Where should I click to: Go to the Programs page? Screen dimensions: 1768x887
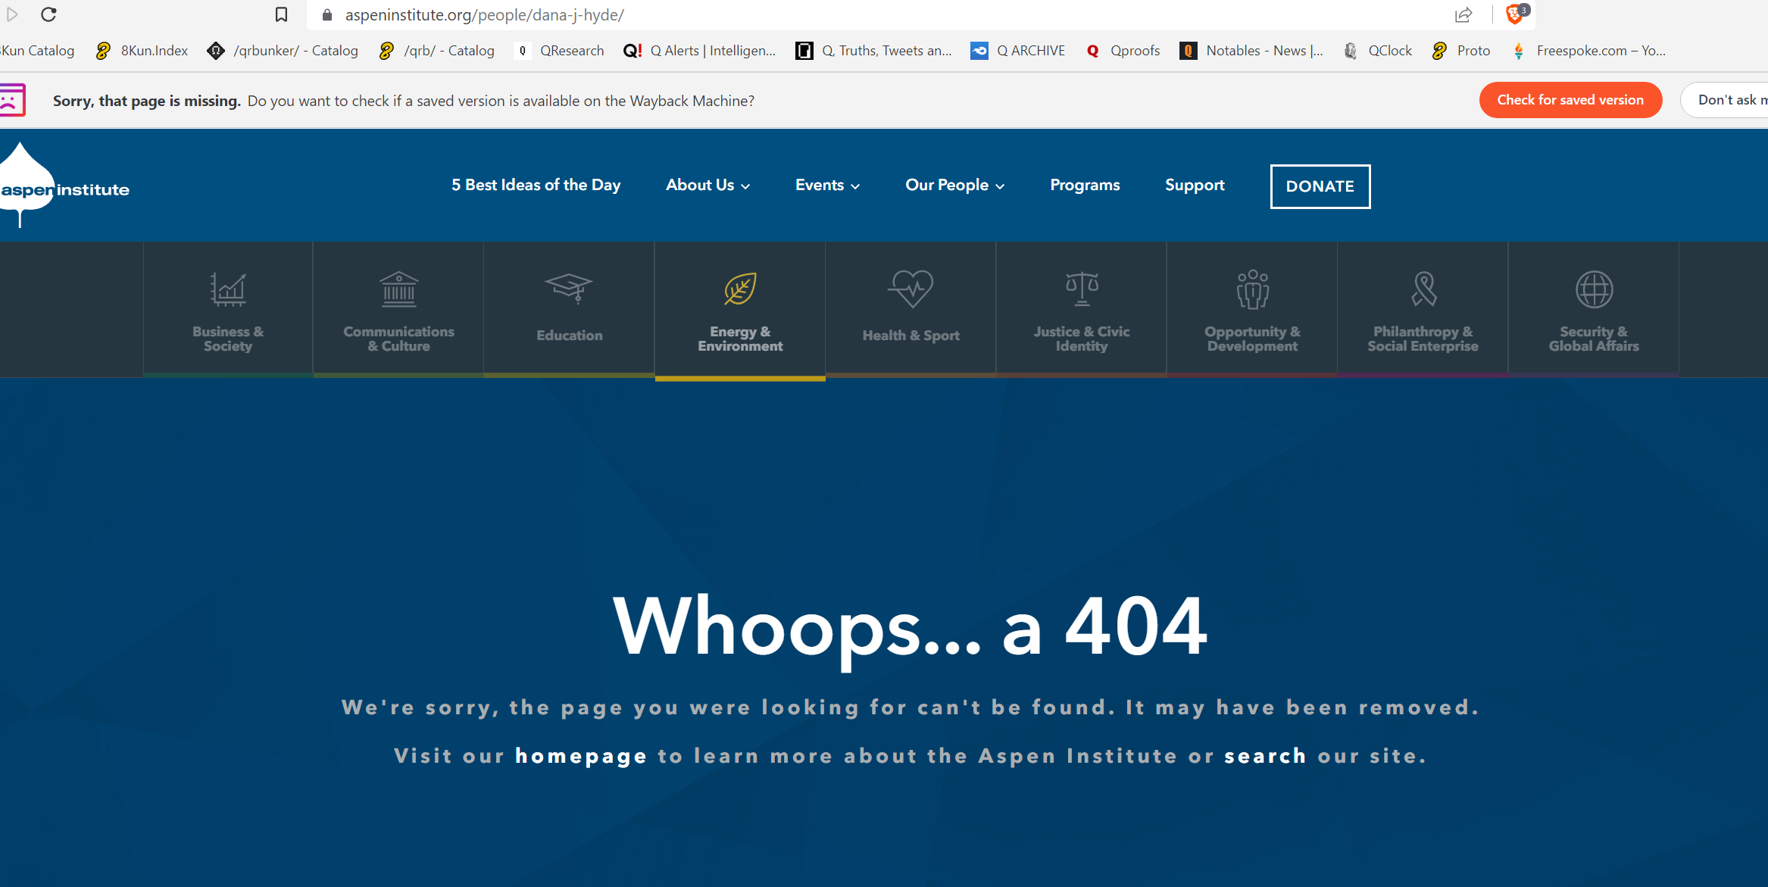coord(1085,185)
